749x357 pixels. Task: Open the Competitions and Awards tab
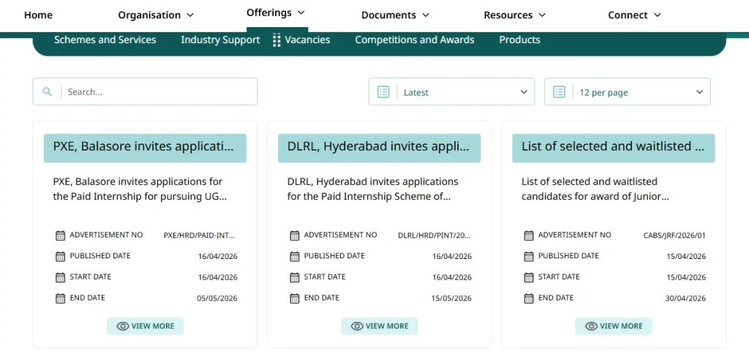point(414,40)
